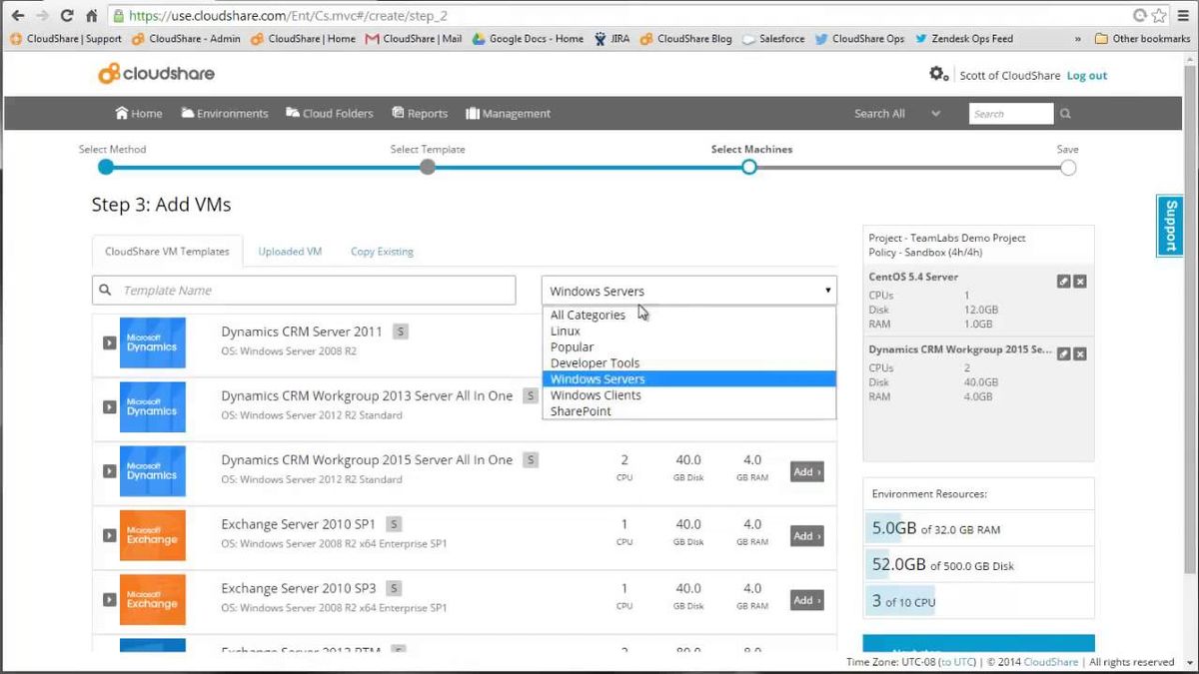Open Reports in the navigation bar
1199x674 pixels.
point(420,114)
